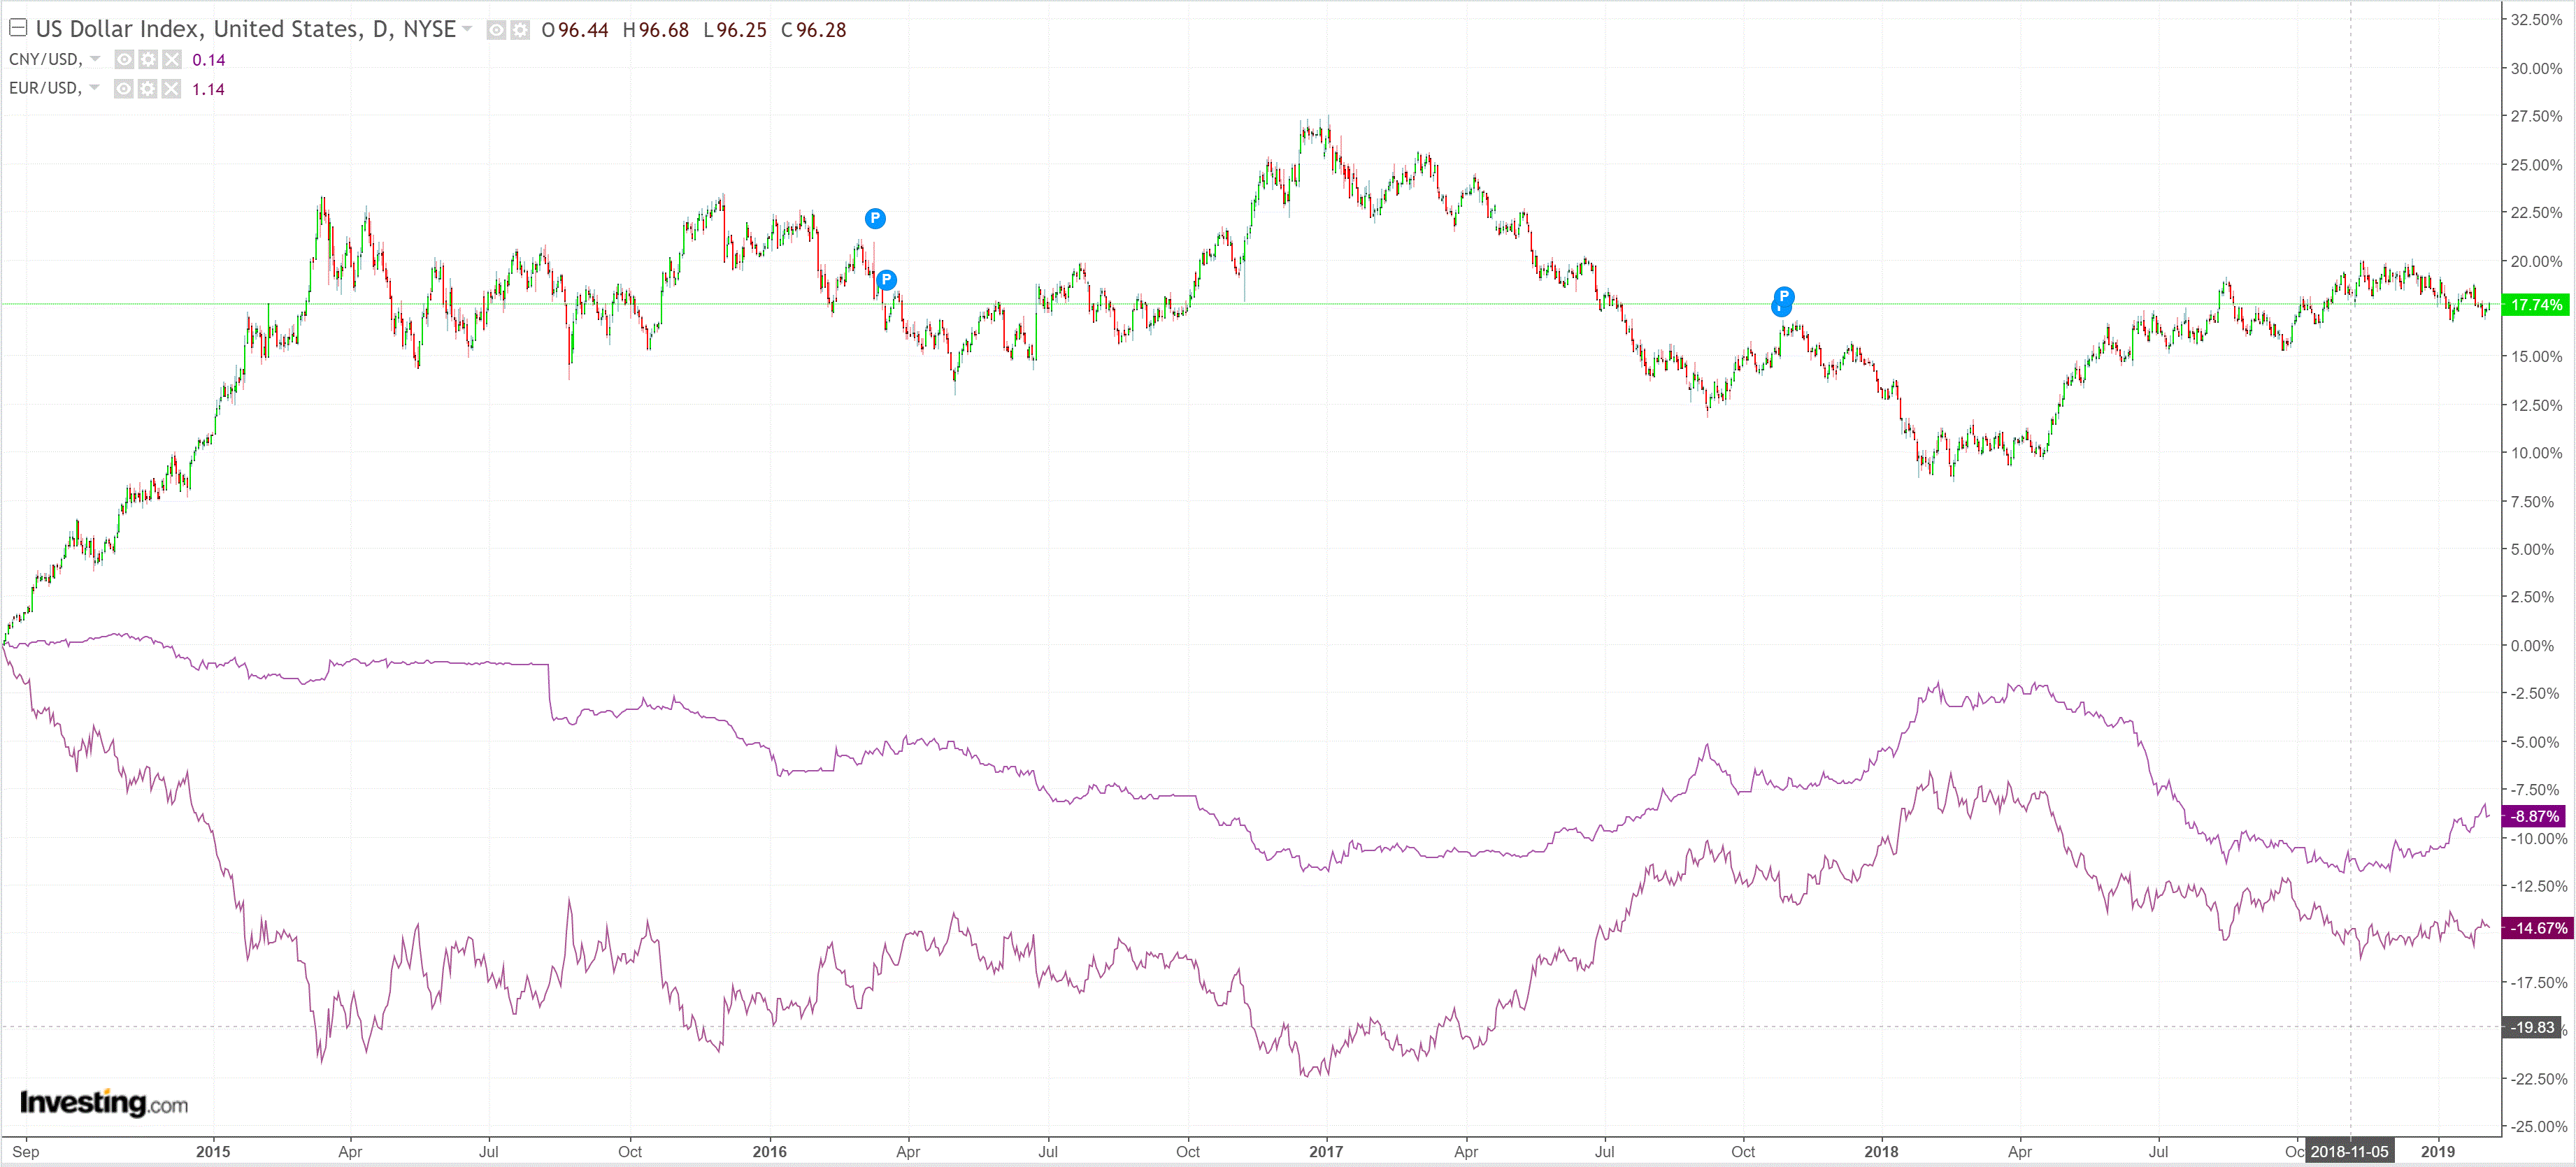Open EUR/USD format settings gear
This screenshot has height=1167, width=2576.
coord(148,89)
